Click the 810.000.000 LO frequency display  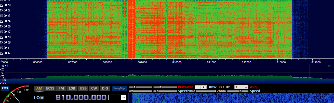(81, 97)
